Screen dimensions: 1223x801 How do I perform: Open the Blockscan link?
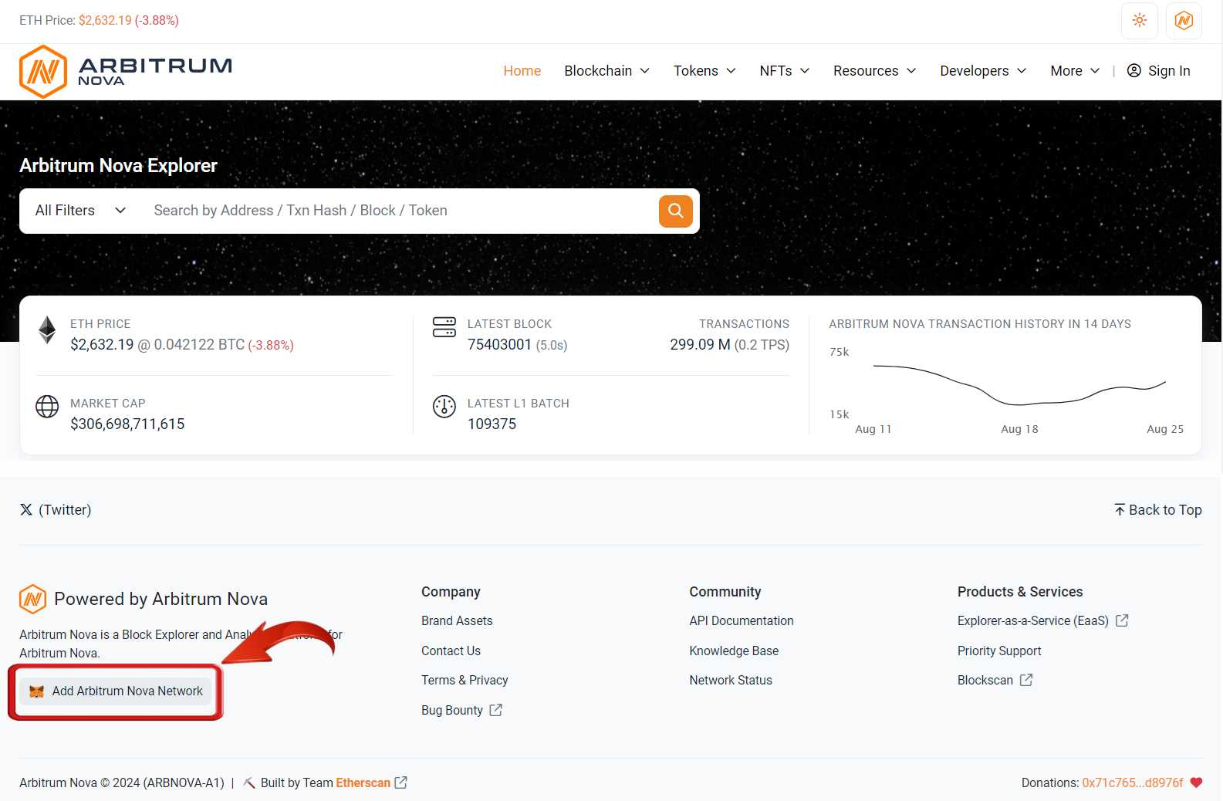985,680
